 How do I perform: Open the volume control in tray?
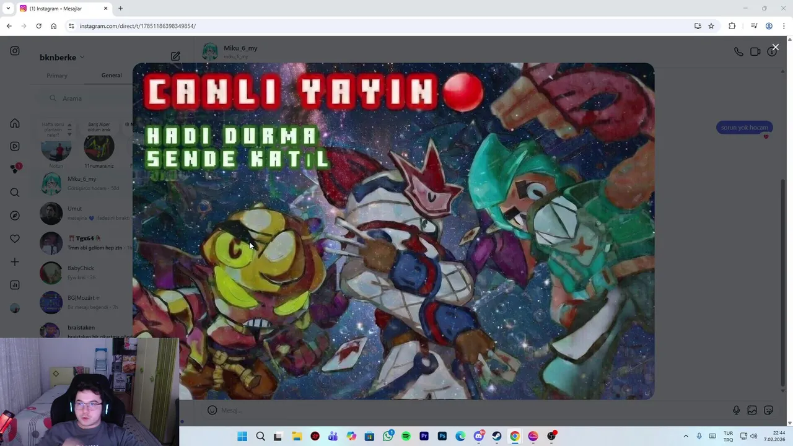[x=753, y=436]
